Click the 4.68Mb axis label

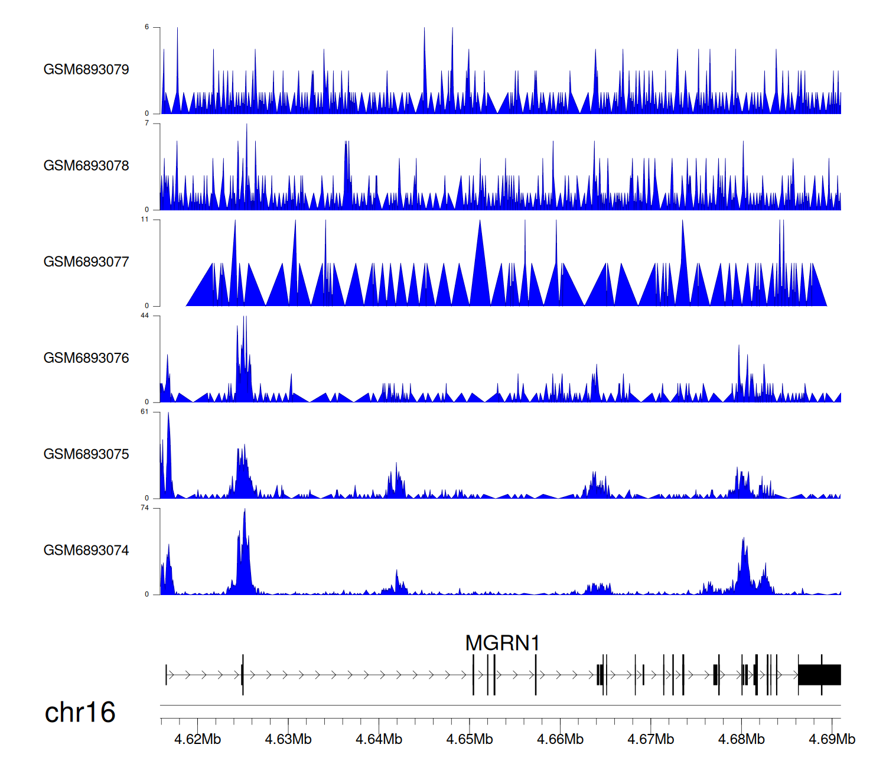point(741,740)
